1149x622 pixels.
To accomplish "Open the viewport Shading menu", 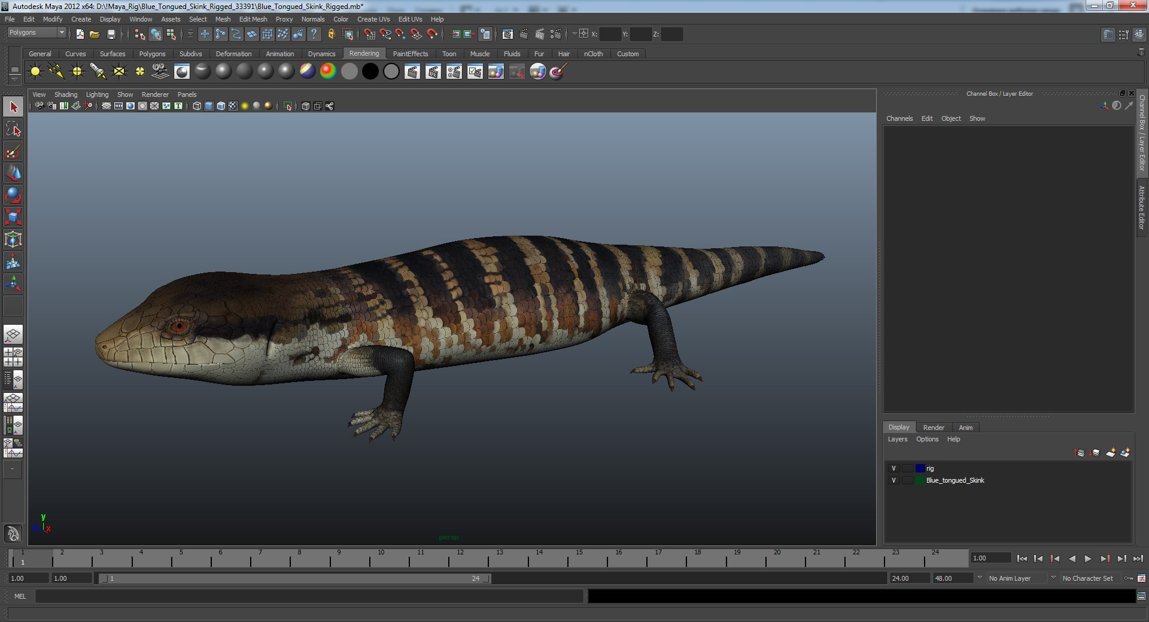I will click(66, 94).
